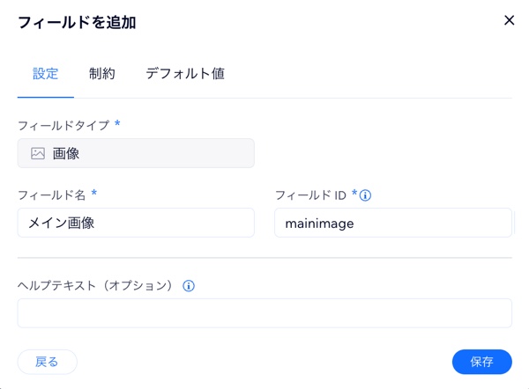529x389 pixels.
Task: Click the フィールド名 label
Action: [52, 195]
